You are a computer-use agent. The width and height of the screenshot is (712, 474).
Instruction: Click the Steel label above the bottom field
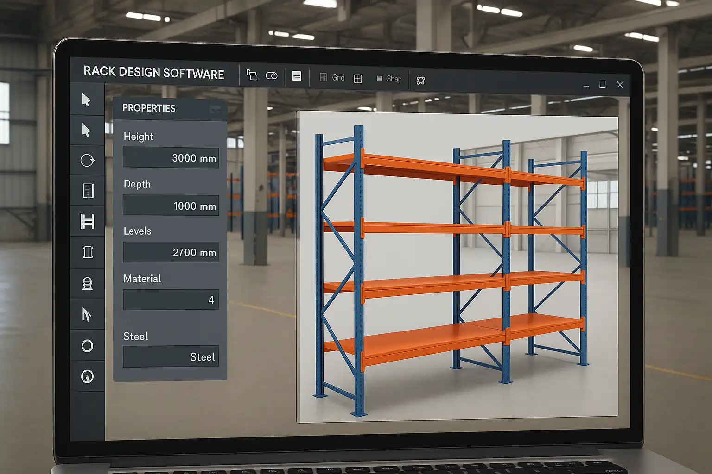[x=136, y=337]
